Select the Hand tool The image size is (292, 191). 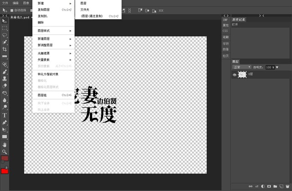(5, 144)
